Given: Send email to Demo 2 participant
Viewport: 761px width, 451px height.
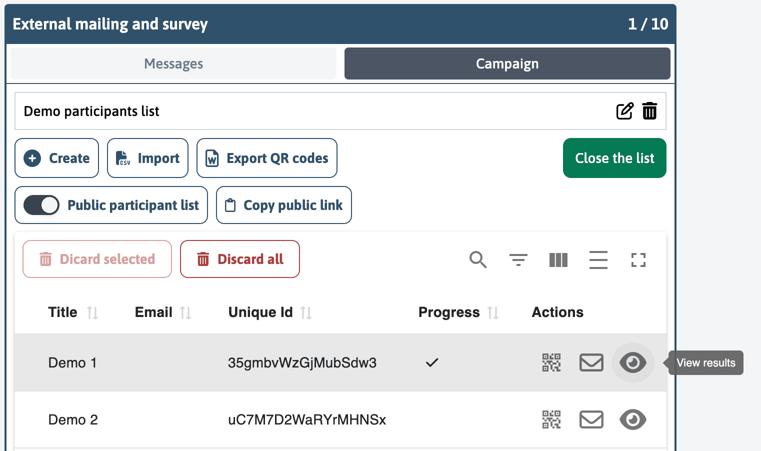Looking at the screenshot, I should pyautogui.click(x=591, y=419).
